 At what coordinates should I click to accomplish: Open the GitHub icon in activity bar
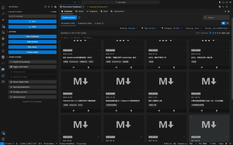click(x=3, y=38)
